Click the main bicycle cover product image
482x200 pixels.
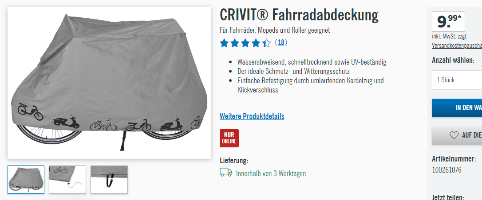[109, 83]
